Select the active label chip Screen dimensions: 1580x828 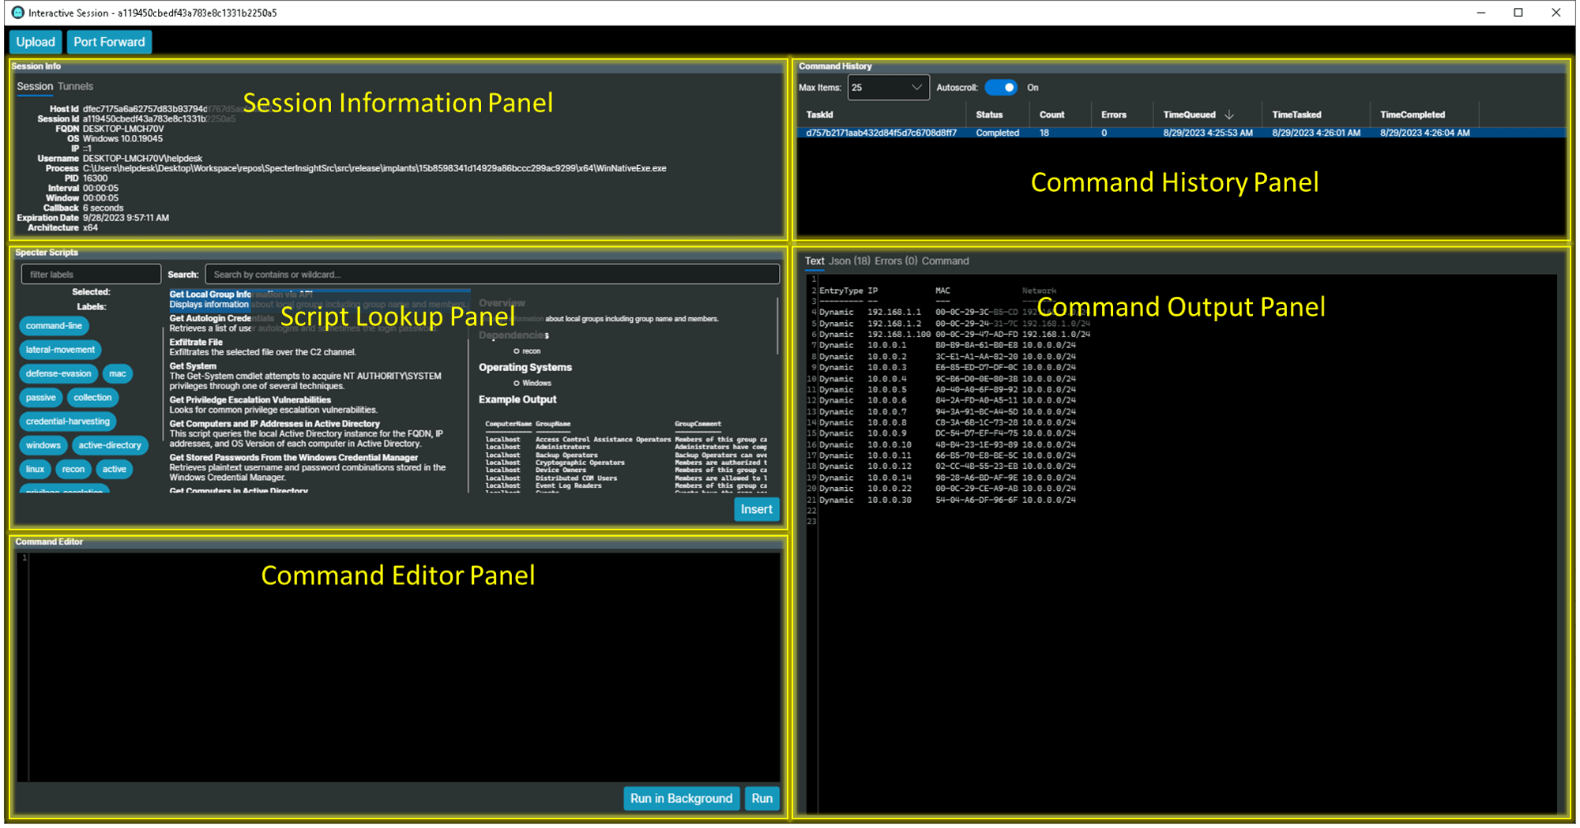(115, 470)
